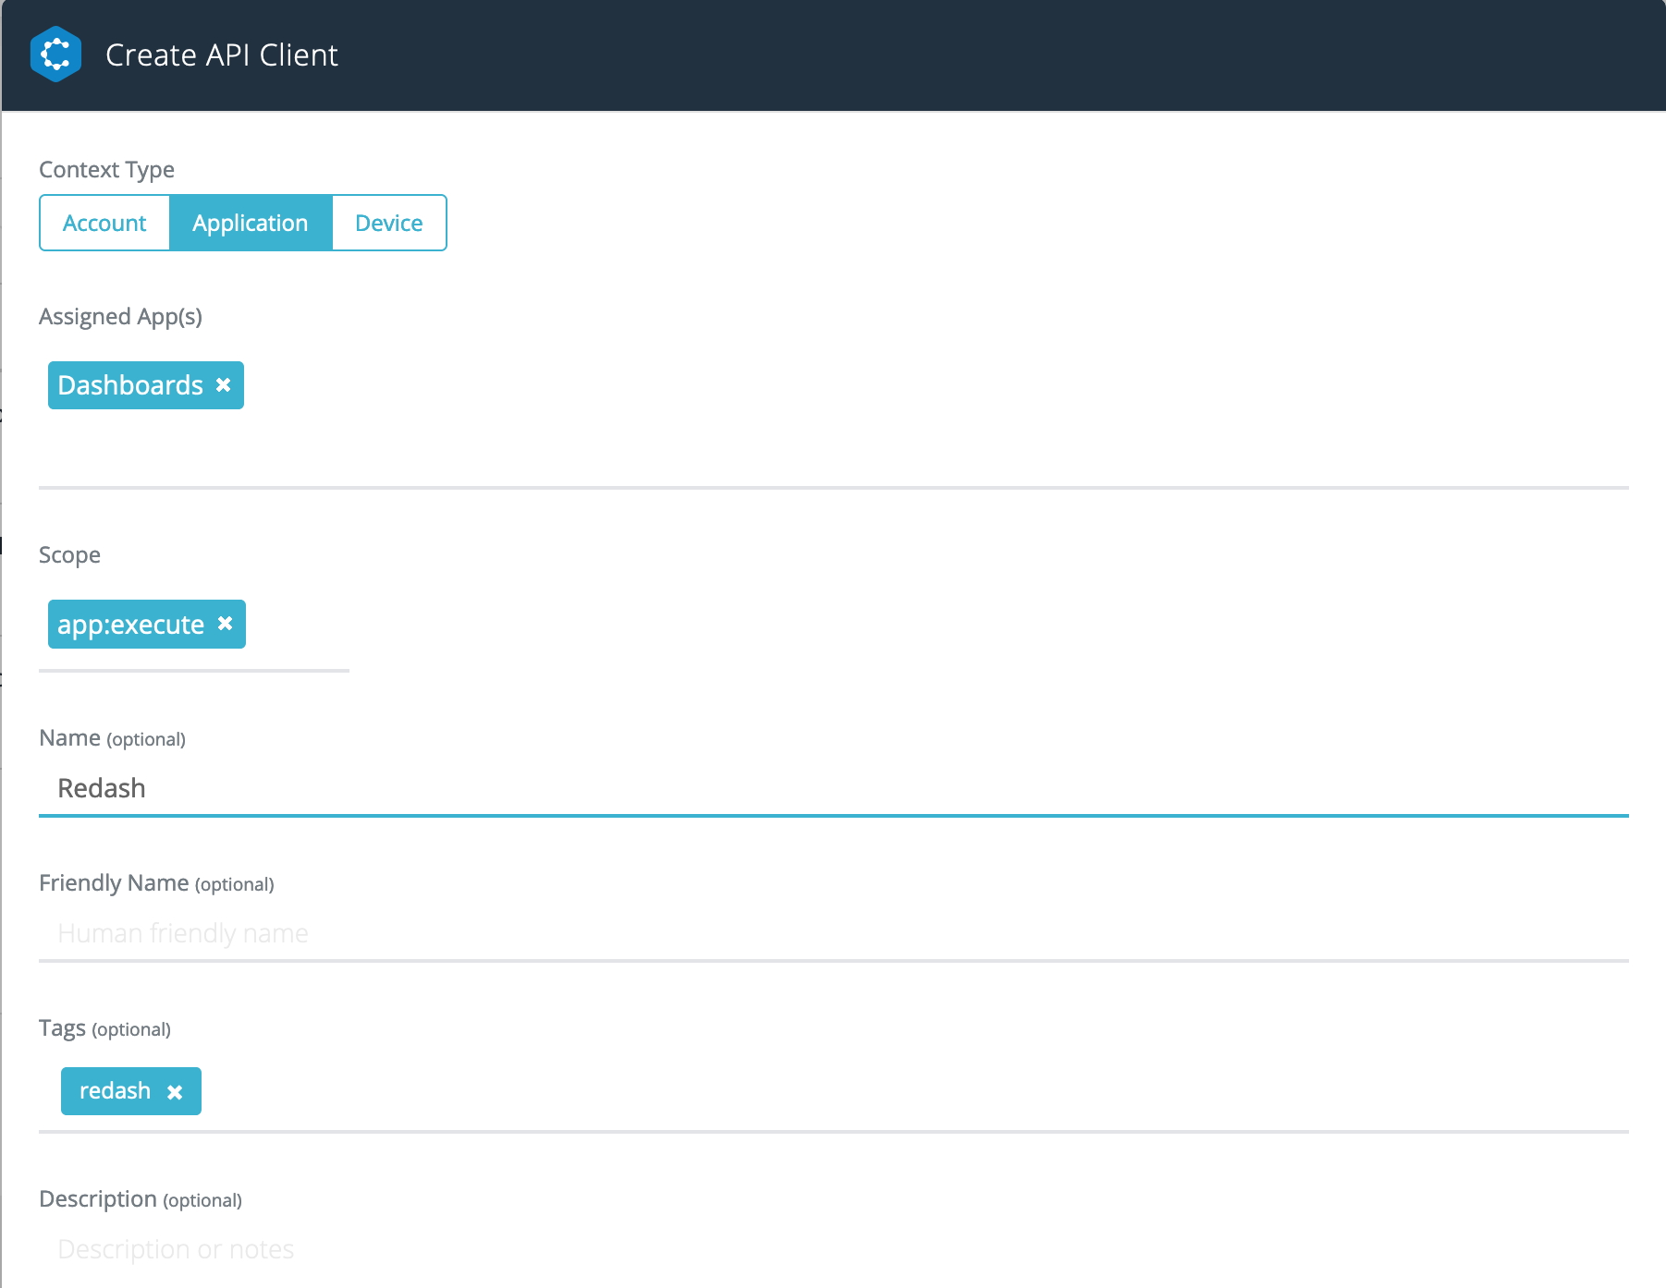Click the Dashboards tag pill
The height and width of the screenshot is (1288, 1666).
(x=129, y=384)
